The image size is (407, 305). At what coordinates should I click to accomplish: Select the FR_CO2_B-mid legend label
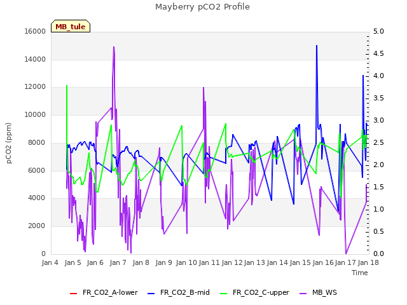pos(185,292)
